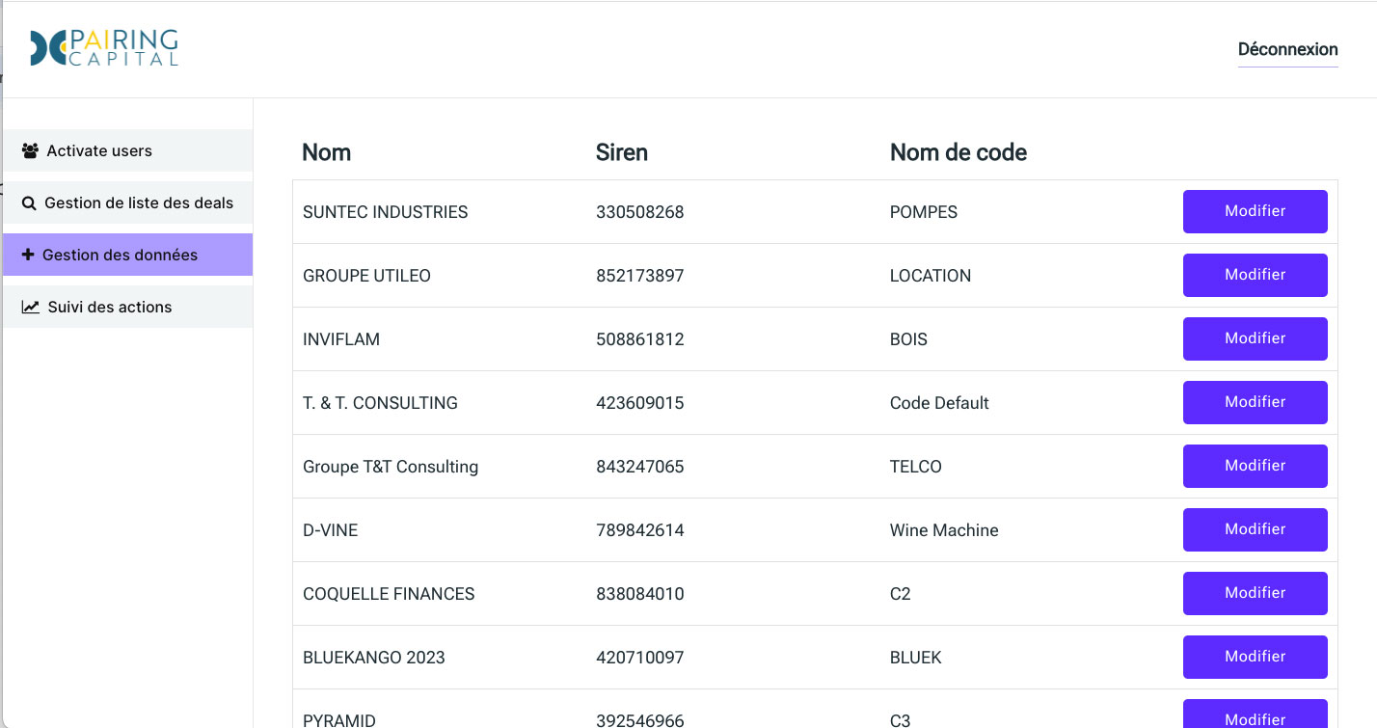Select the Groupe T&T Consulting name cell
The width and height of the screenshot is (1377, 728).
click(391, 467)
